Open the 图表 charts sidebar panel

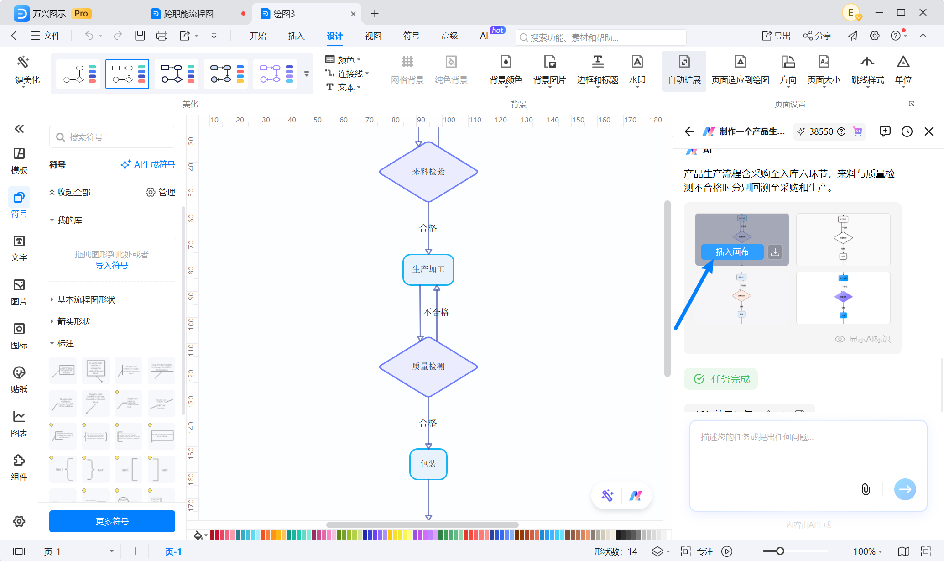coord(19,424)
